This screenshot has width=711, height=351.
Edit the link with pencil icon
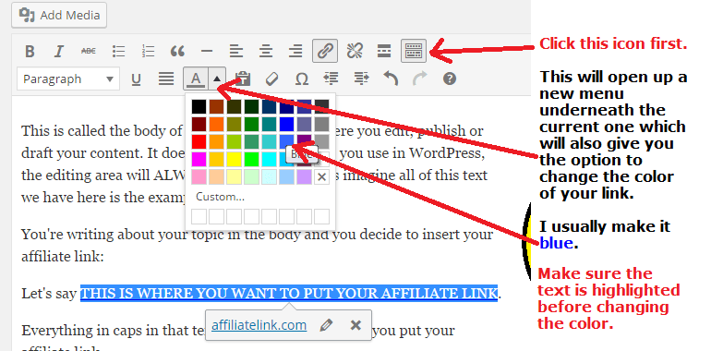pyautogui.click(x=326, y=325)
